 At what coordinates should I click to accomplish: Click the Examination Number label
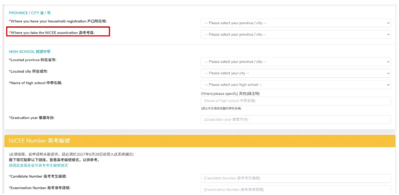[40, 188]
